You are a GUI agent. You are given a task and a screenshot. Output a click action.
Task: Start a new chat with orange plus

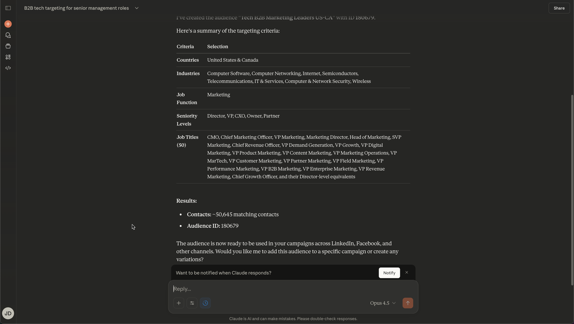coord(8,24)
